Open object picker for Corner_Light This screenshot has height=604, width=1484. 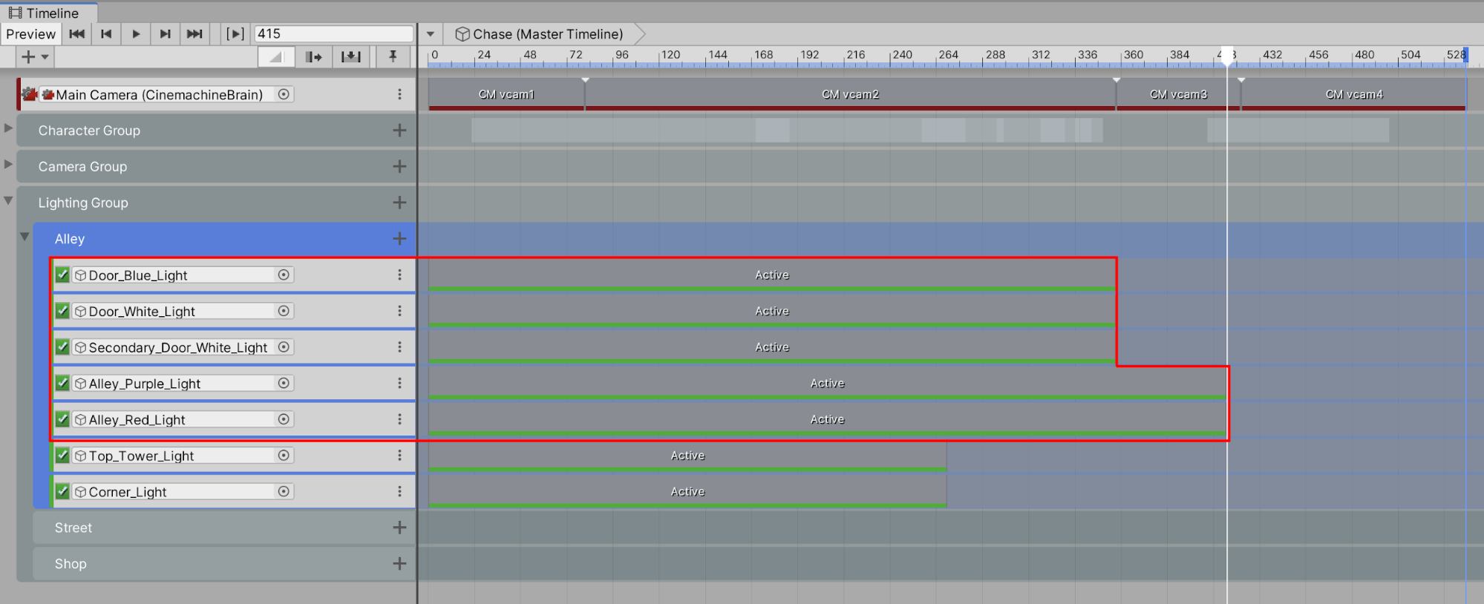[284, 491]
